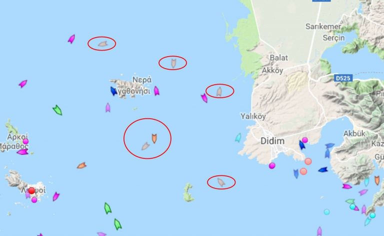Select the gray vessel in the second red oval

(x=173, y=63)
